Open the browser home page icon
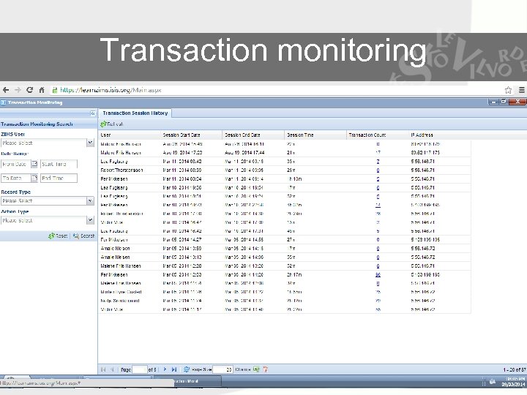 tap(42, 90)
